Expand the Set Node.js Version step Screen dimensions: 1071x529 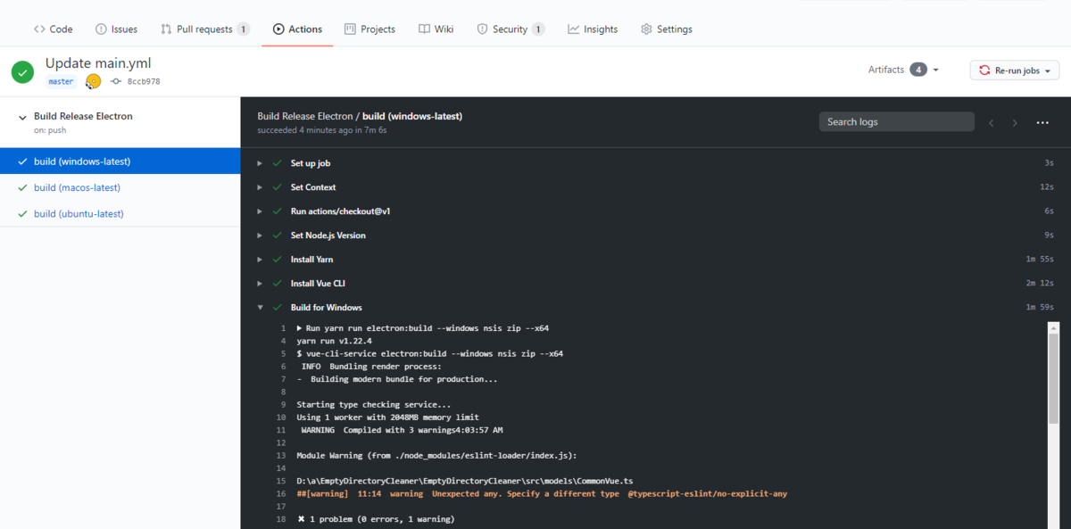pos(260,236)
